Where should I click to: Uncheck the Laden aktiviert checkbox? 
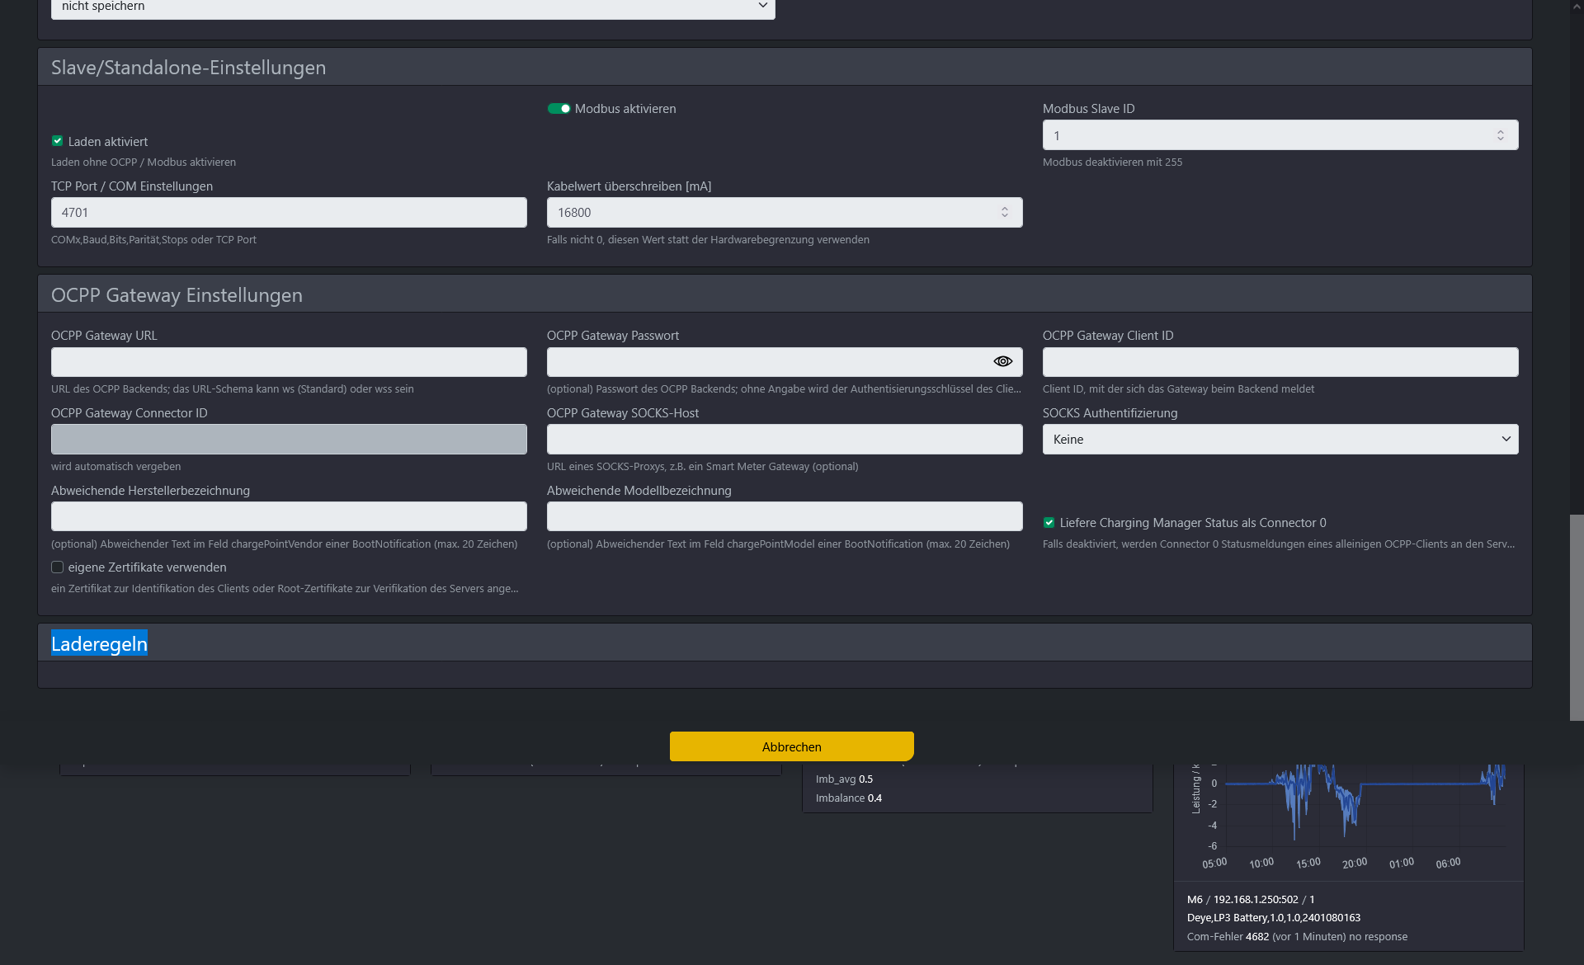(58, 141)
